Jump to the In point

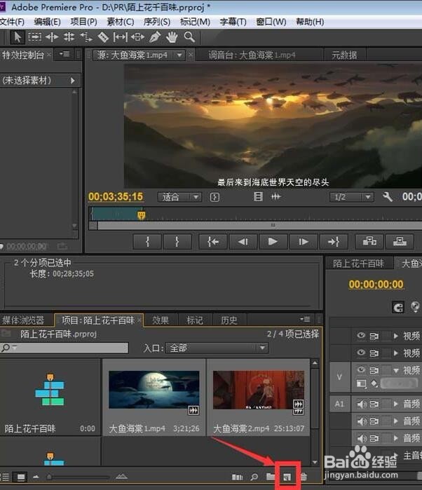213,241
